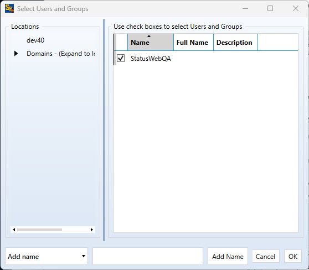Viewport: 309px width, 270px height.
Task: Click the Locations horizontal scrollbar thumb
Action: click(39, 230)
